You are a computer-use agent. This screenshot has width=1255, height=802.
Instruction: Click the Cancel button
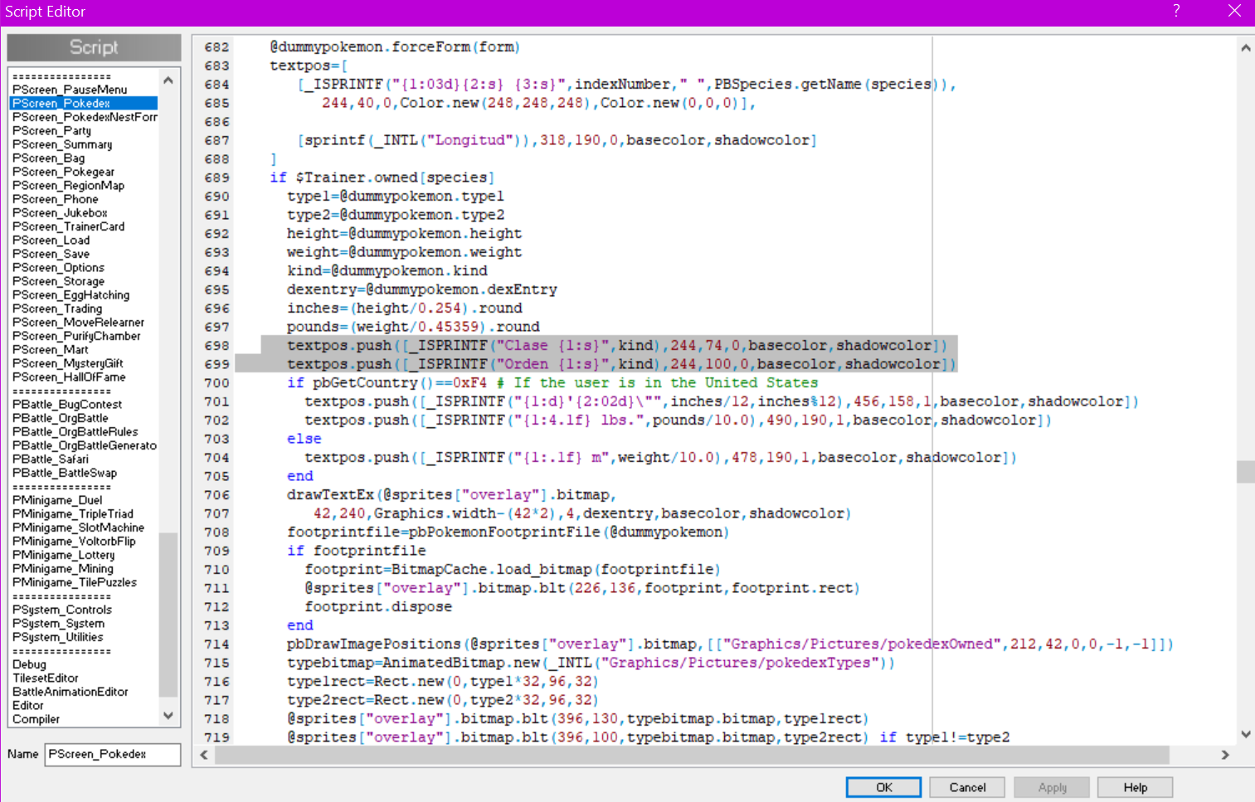pos(967,787)
